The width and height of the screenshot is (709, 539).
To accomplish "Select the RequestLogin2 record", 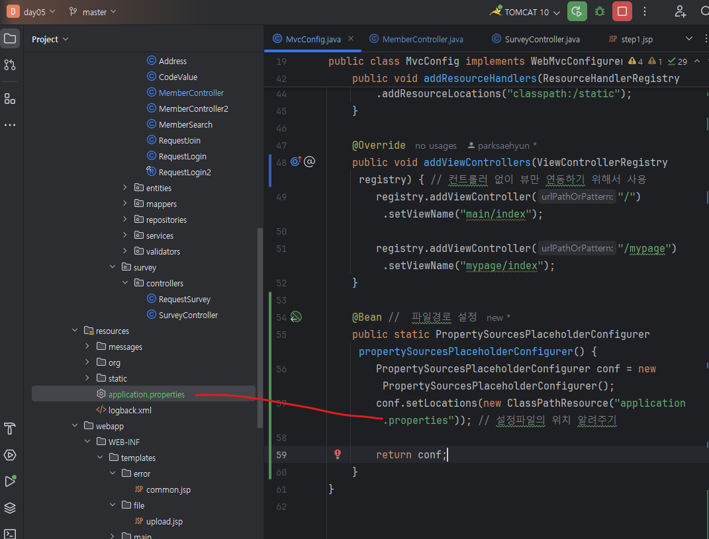I will (x=179, y=172).
